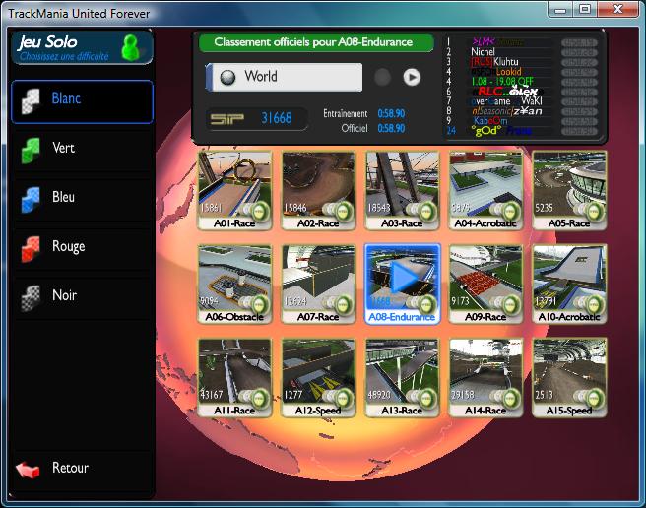Click the greyed-out round button beside World
Image resolution: width=646 pixels, height=508 pixels.
click(x=382, y=77)
